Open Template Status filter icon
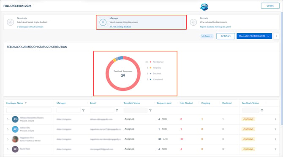Screen dimensions: 283x157 [150, 110]
